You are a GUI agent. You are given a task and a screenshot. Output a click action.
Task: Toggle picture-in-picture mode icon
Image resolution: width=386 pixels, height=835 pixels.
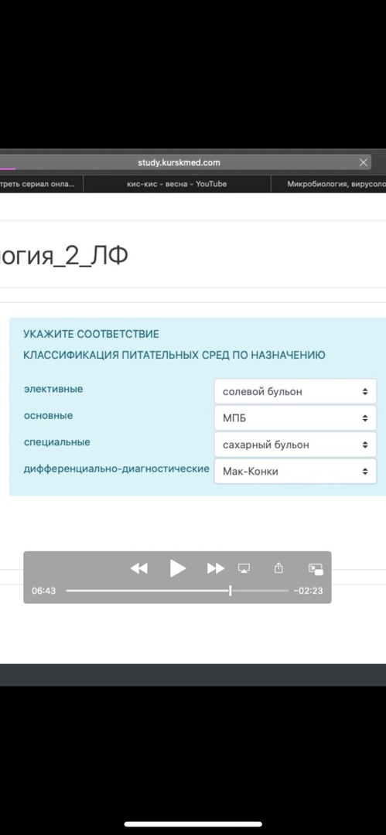tap(316, 569)
